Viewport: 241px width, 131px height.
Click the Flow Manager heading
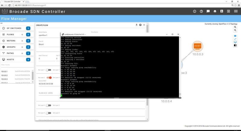tap(14, 19)
